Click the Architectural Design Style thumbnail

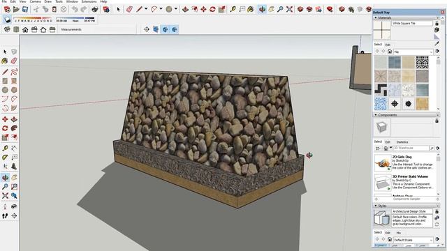(x=382, y=218)
